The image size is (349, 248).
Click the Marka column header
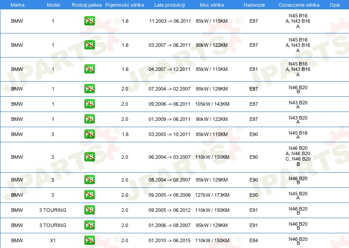point(17,5)
